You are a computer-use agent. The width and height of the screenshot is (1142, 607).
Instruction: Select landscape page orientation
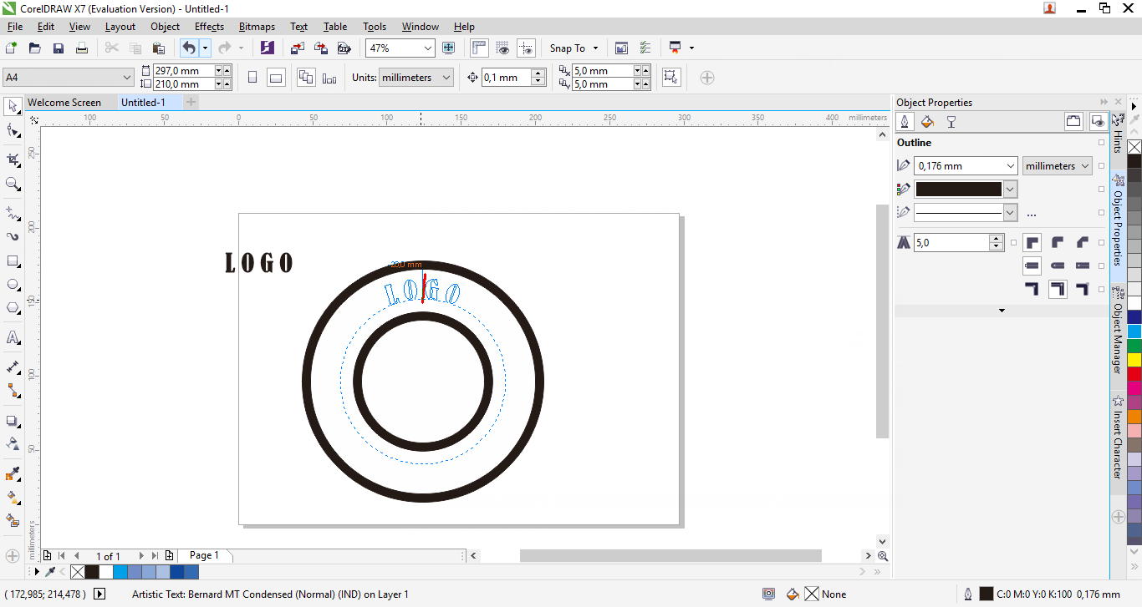(x=276, y=78)
